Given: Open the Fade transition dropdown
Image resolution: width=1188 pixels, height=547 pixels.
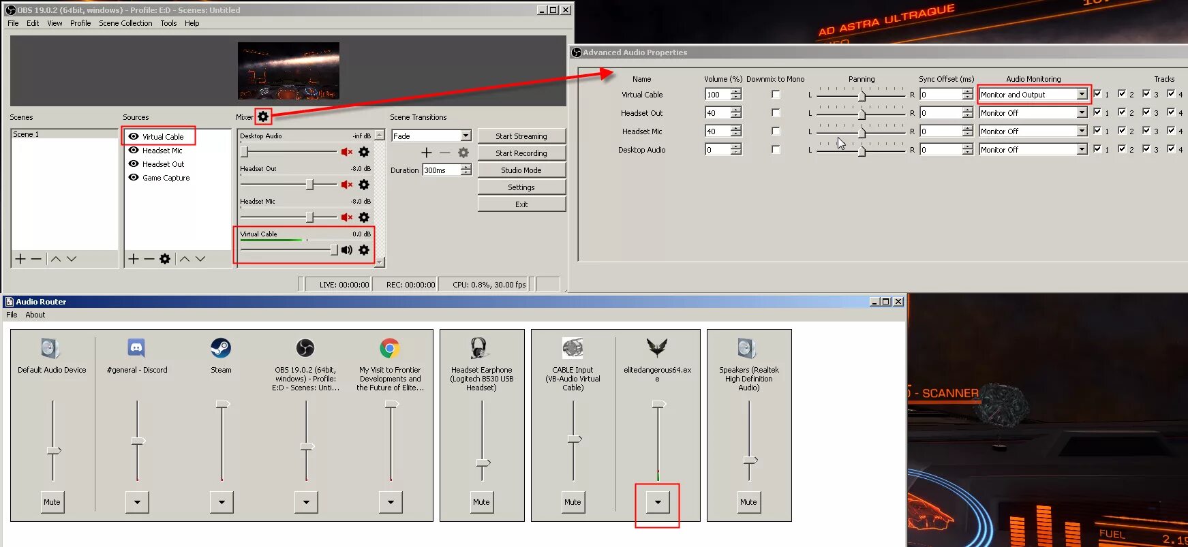Looking at the screenshot, I should 431,136.
